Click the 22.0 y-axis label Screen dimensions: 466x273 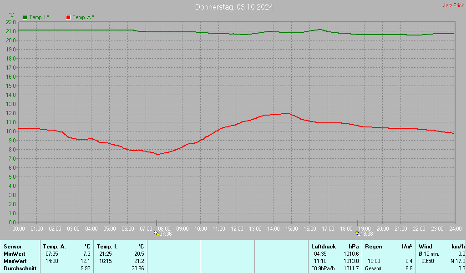pos(11,22)
